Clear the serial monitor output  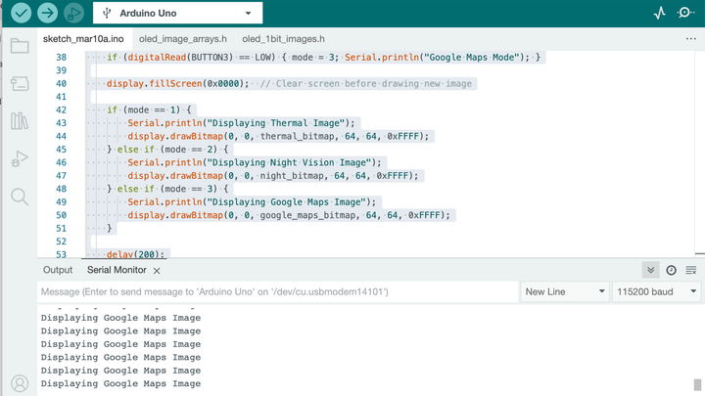[x=691, y=270]
